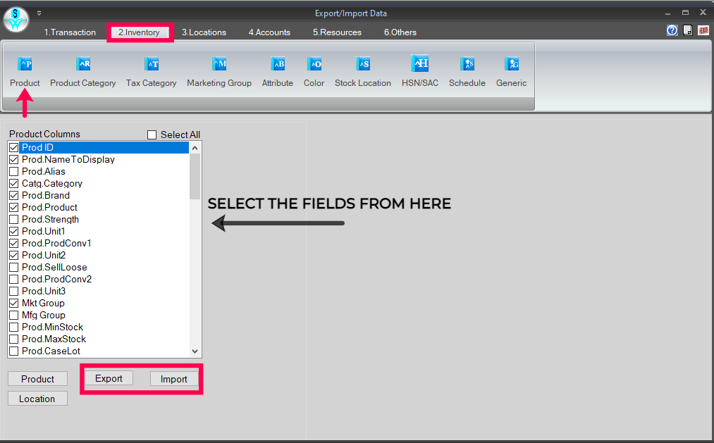This screenshot has width=714, height=443.
Task: Select the 5.Resources tab
Action: point(337,32)
